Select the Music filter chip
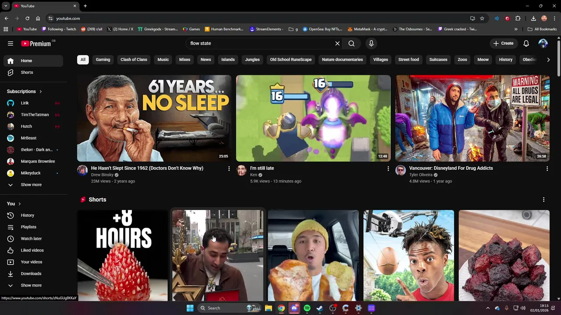This screenshot has height=315, width=561. [163, 59]
